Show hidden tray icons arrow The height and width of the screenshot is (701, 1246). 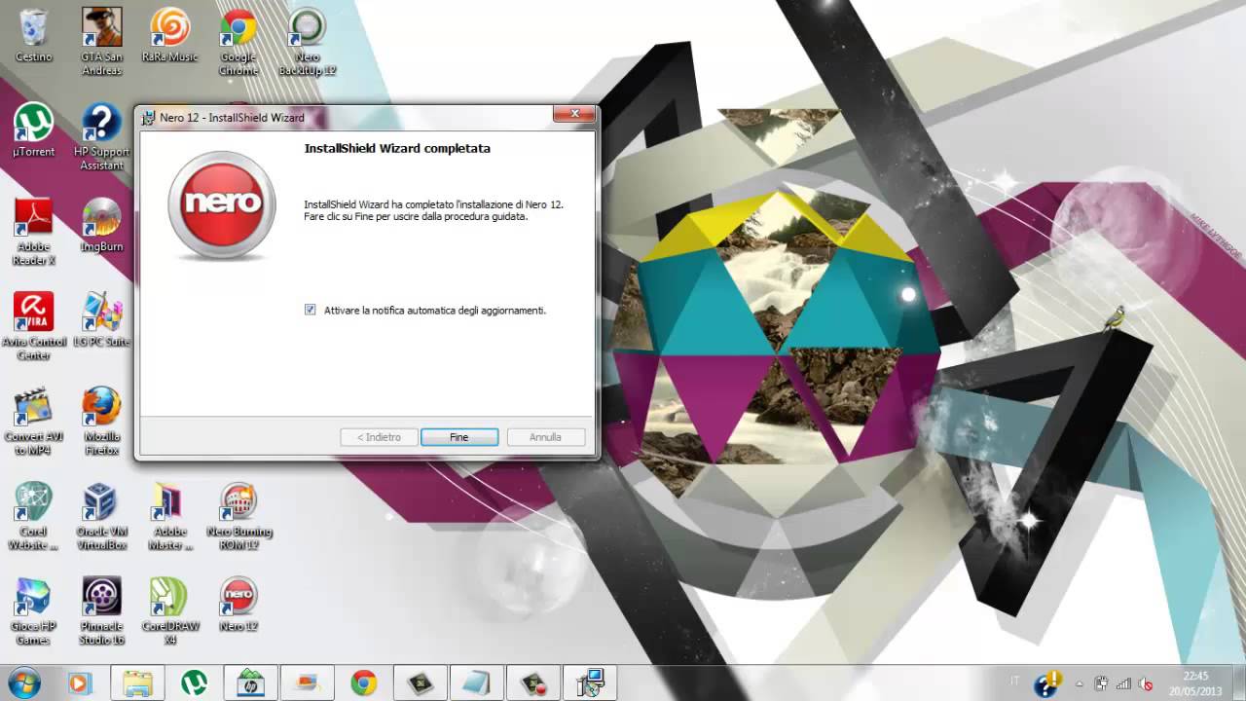1080,683
